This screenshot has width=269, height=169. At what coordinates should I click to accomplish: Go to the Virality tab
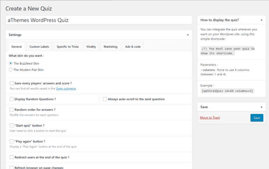(x=91, y=47)
